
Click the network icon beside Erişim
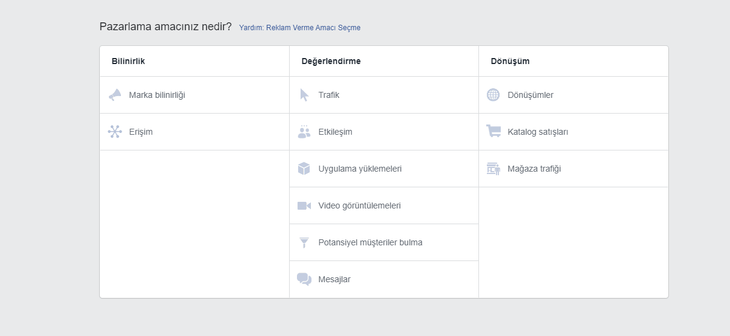click(115, 132)
